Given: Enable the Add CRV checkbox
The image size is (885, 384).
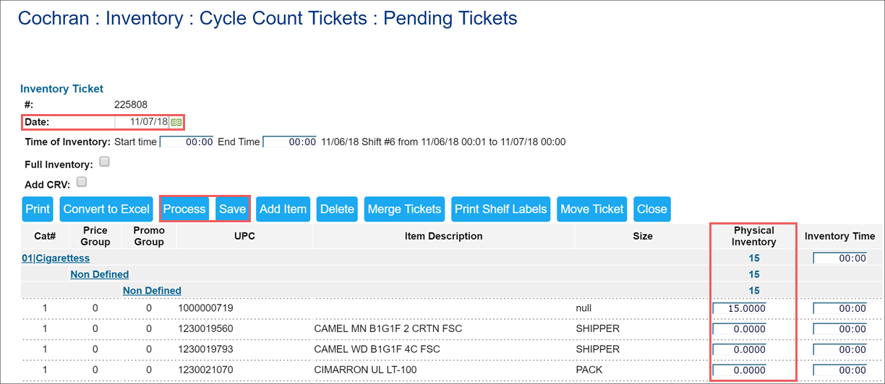Looking at the screenshot, I should 82,182.
